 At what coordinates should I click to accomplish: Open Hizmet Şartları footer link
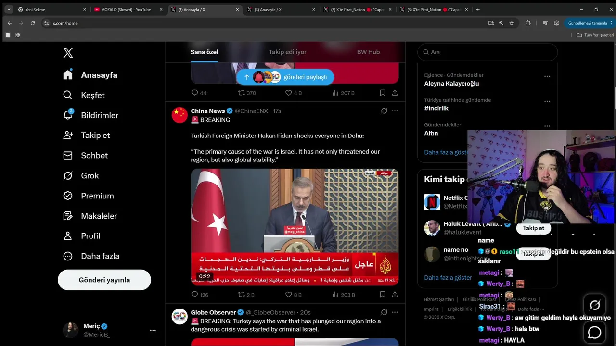tap(438, 299)
